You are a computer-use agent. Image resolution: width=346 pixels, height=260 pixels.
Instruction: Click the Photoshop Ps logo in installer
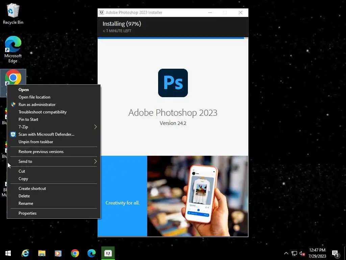click(173, 83)
